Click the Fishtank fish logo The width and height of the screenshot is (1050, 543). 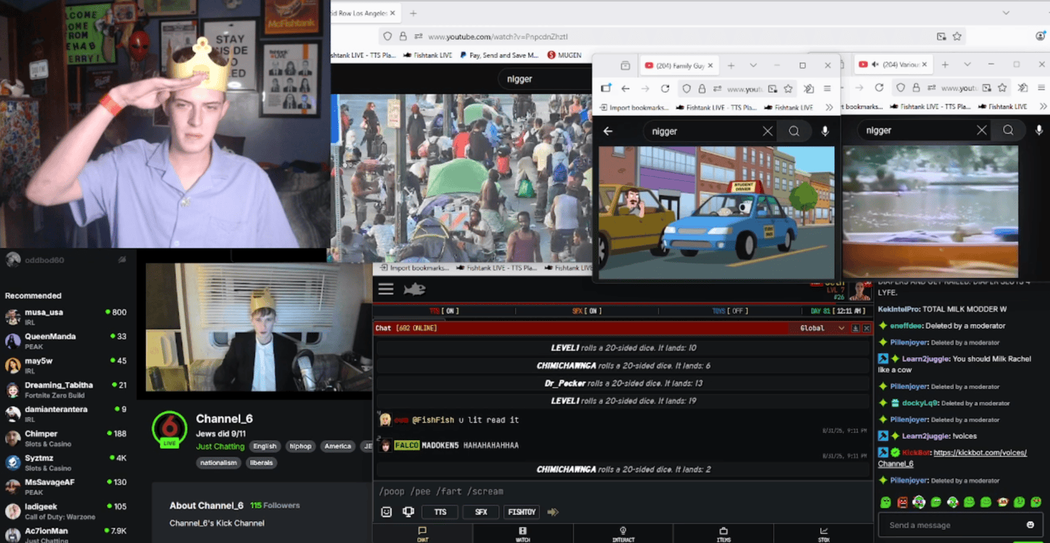tap(414, 289)
